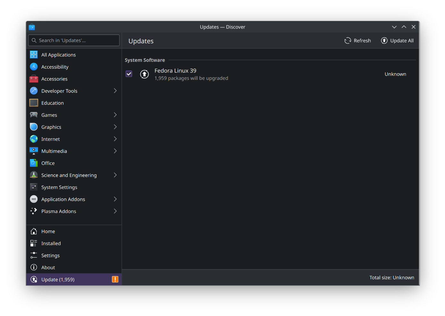
Task: Click the Settings label in the sidebar
Action: 50,255
